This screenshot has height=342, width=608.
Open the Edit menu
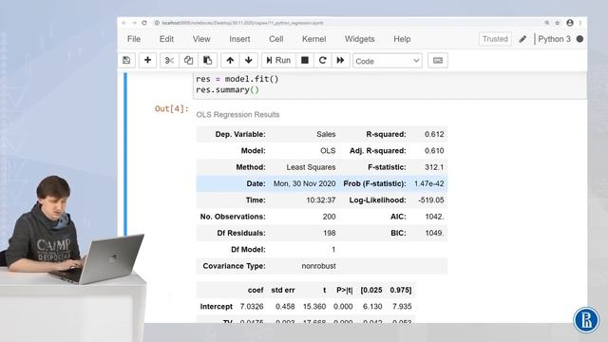[x=166, y=39]
